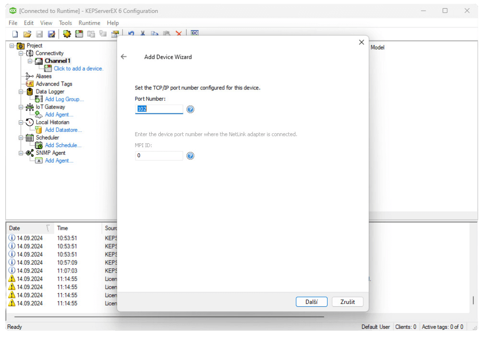Click into the Port Number field
The width and height of the screenshot is (481, 337).
click(159, 109)
